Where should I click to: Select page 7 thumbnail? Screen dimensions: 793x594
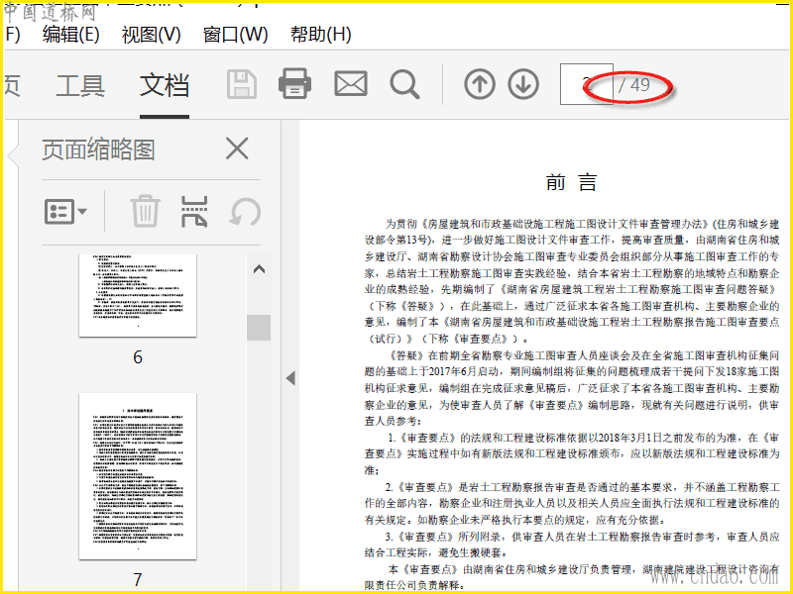pos(138,476)
